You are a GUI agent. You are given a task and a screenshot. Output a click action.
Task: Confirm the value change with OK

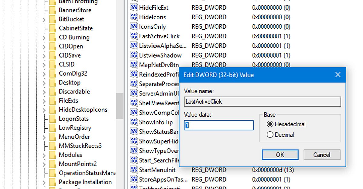(280, 155)
